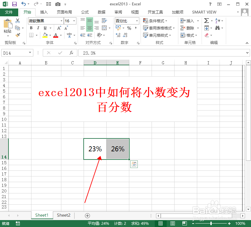Open the 条件格式 conditional formatting dropdown
Viewport: 251px width, 227px height.
pos(155,21)
